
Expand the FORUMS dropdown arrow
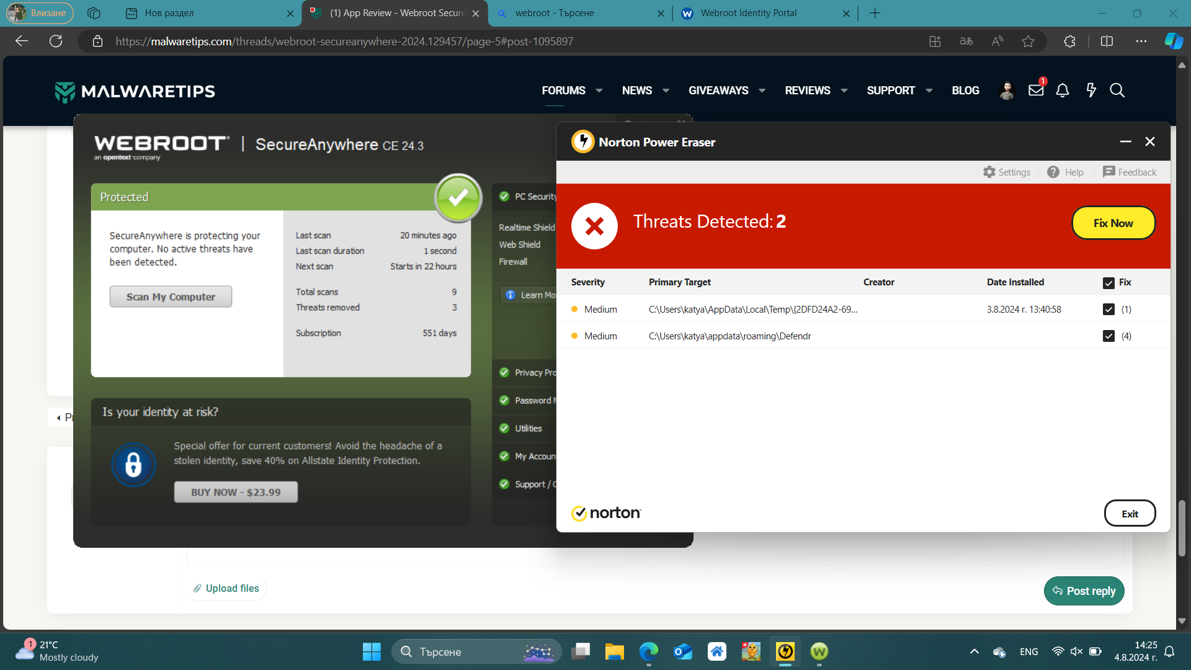pyautogui.click(x=599, y=91)
